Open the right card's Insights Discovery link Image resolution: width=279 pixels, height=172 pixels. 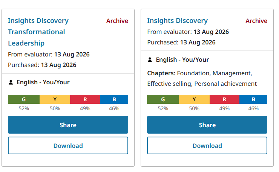[x=178, y=21]
